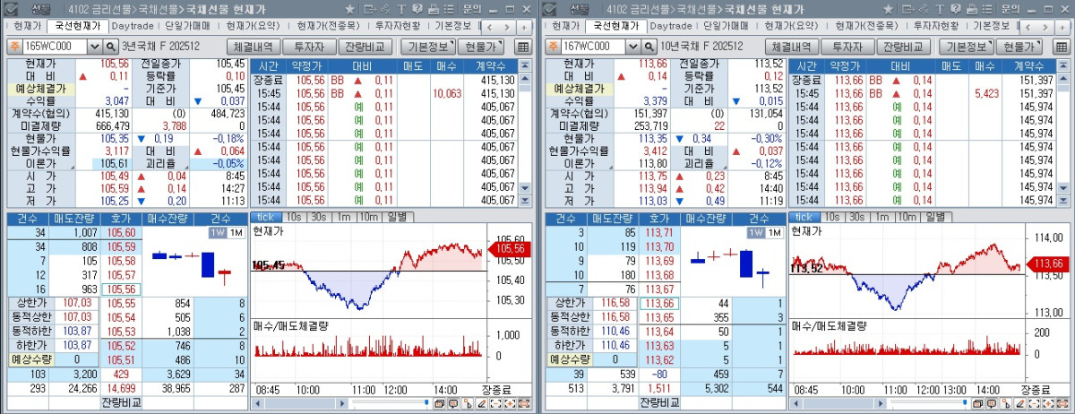This screenshot has width=1075, height=414.
Task: Toggle 1W candle period in left order book
Action: coord(218,232)
